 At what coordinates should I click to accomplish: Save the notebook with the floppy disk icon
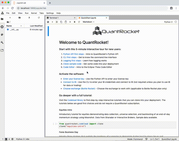(48, 22)
